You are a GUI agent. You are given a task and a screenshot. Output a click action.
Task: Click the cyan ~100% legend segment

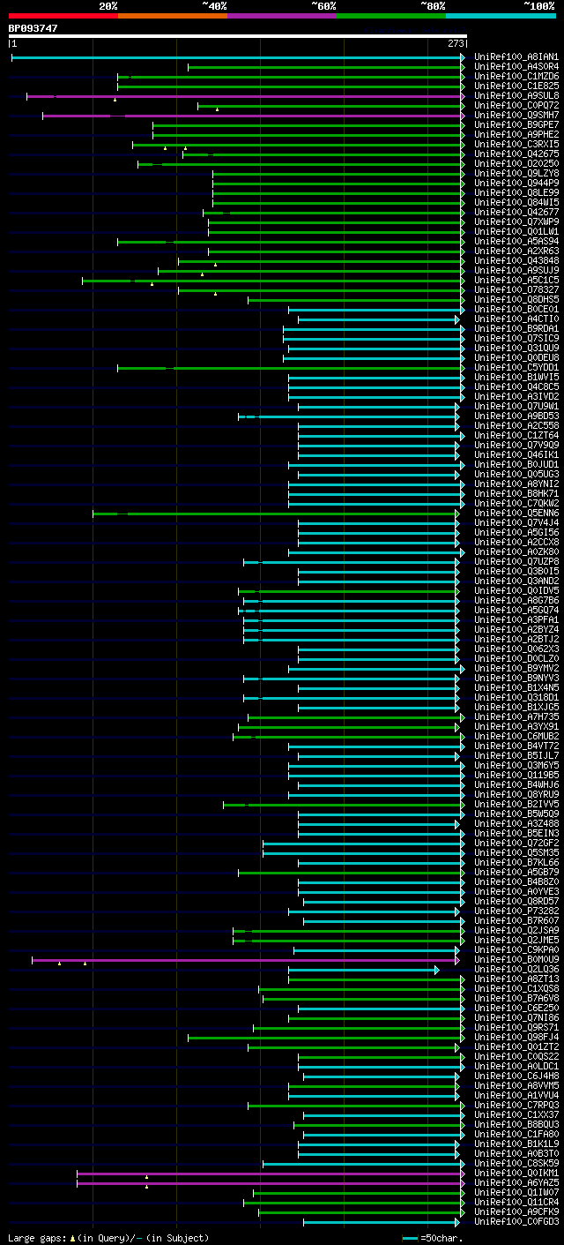click(501, 16)
